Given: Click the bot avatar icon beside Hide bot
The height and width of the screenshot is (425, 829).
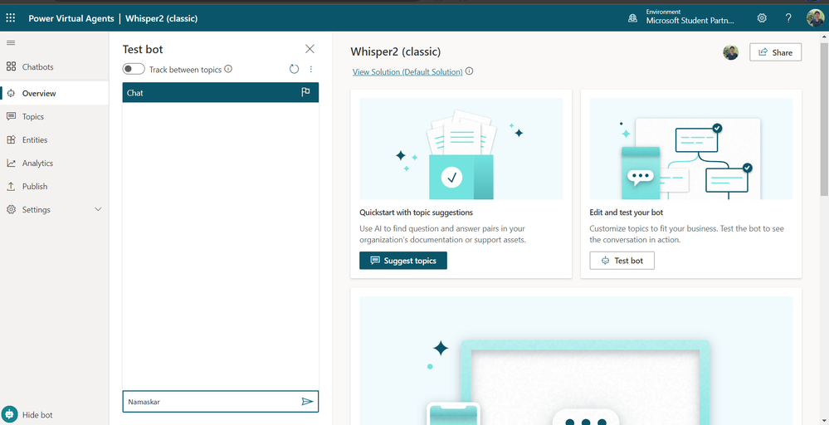Looking at the screenshot, I should click(9, 414).
